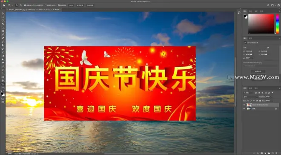
Task: Open the layer blend mode dropdown
Action: pyautogui.click(x=251, y=97)
